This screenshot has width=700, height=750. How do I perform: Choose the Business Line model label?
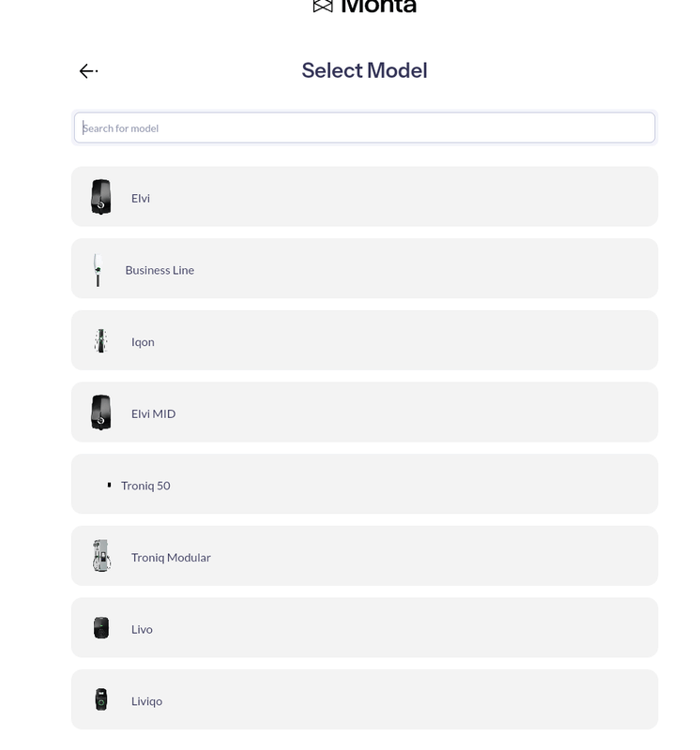point(160,270)
